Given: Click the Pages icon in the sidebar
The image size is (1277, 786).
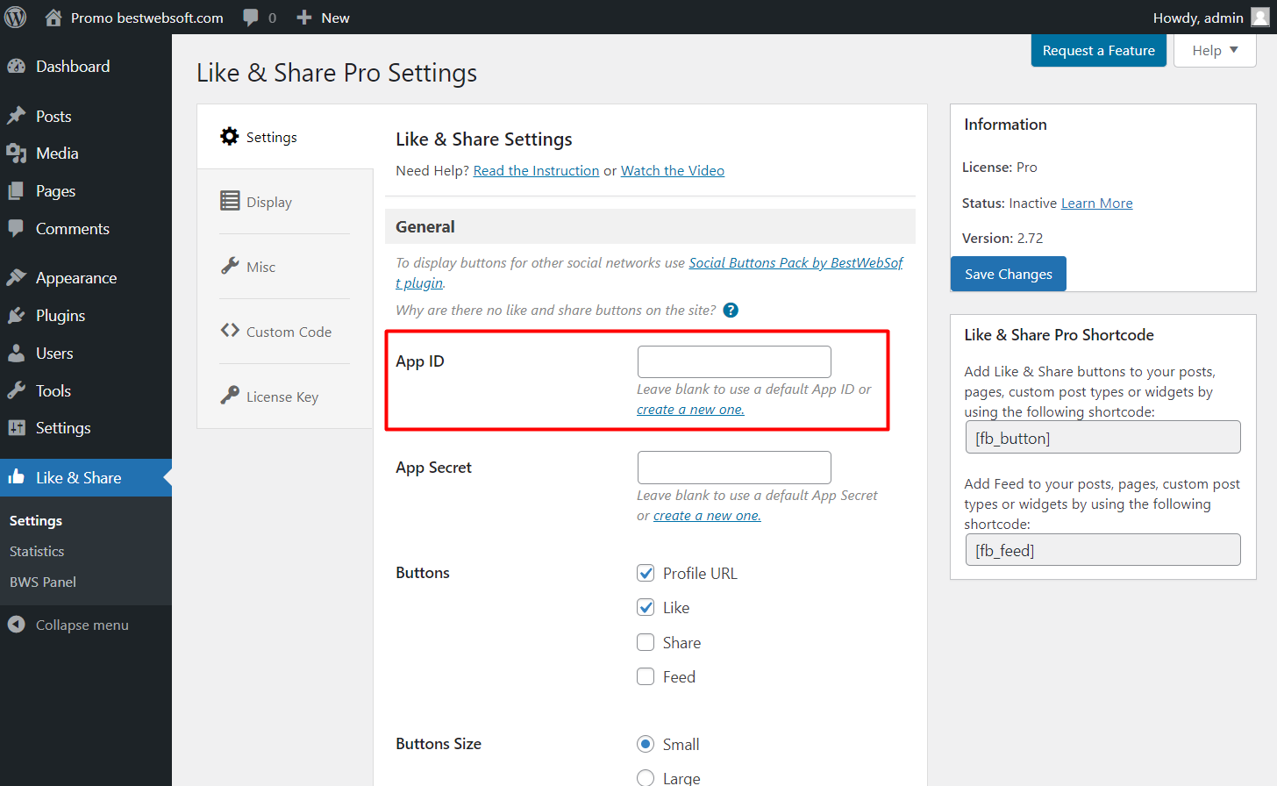Looking at the screenshot, I should tap(17, 191).
